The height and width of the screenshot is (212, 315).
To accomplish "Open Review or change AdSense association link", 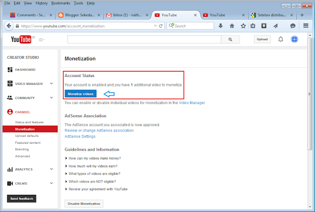I will tap(99, 131).
